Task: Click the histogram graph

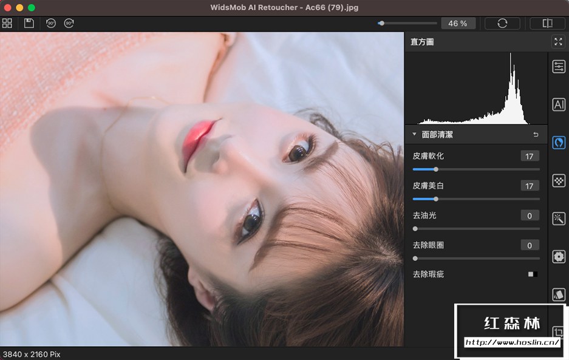Action: pyautogui.click(x=476, y=88)
